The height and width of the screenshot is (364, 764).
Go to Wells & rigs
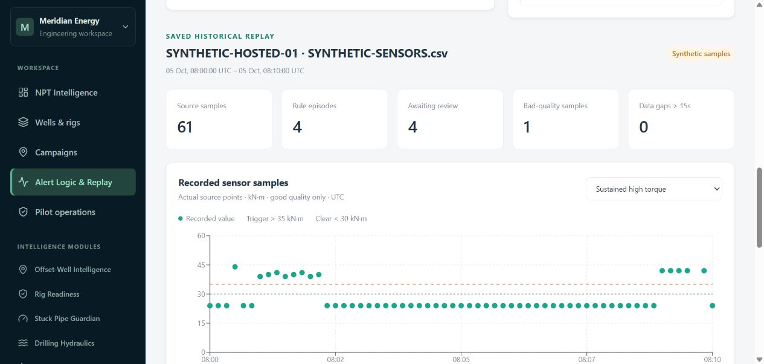pyautogui.click(x=73, y=122)
